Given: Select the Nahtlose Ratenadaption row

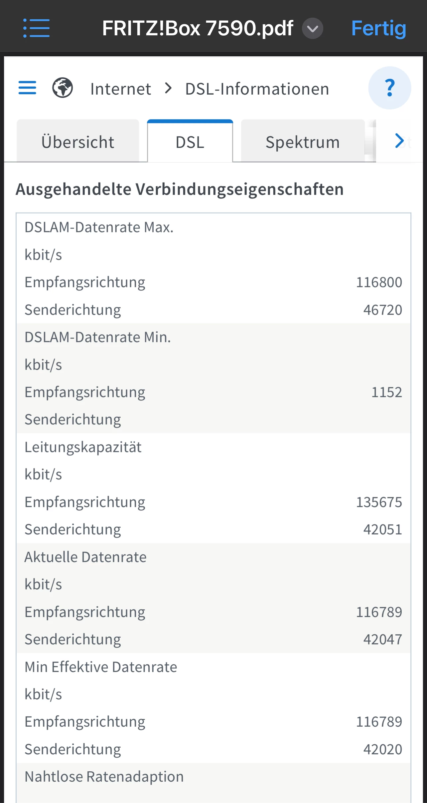Looking at the screenshot, I should click(104, 777).
